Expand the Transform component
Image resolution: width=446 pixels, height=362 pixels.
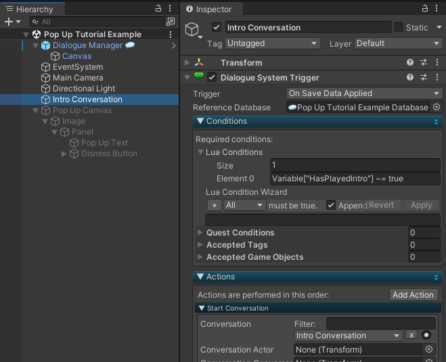click(x=187, y=62)
